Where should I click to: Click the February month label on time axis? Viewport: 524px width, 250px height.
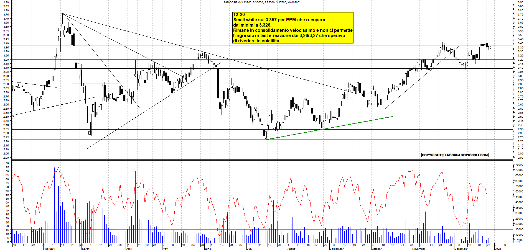pyautogui.click(x=49, y=249)
